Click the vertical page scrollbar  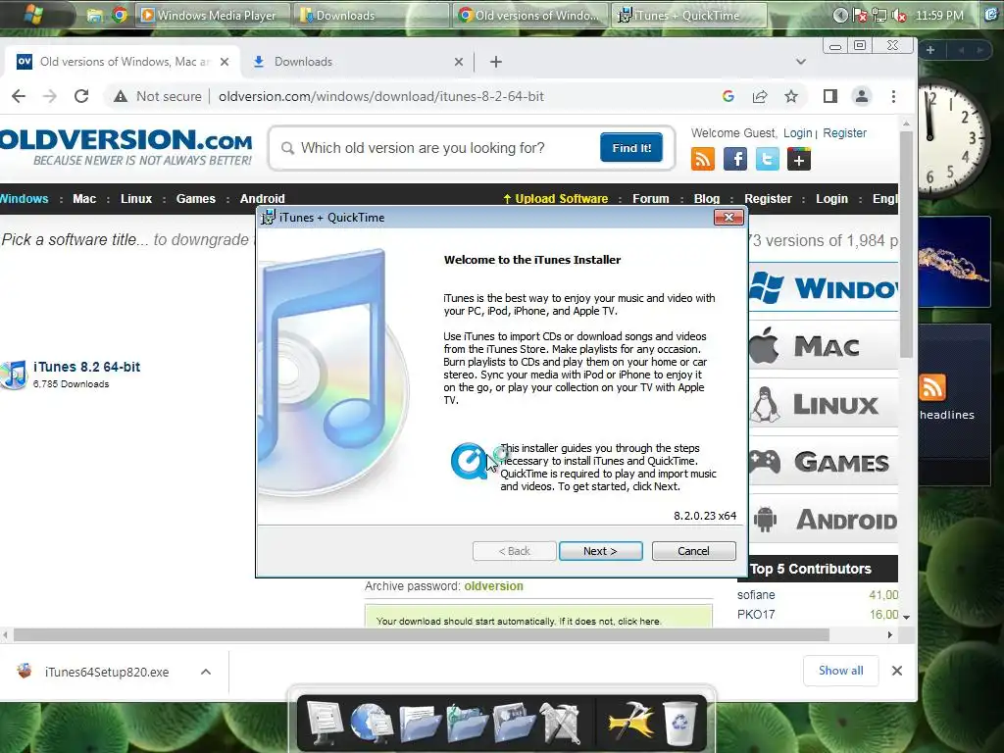click(906, 245)
